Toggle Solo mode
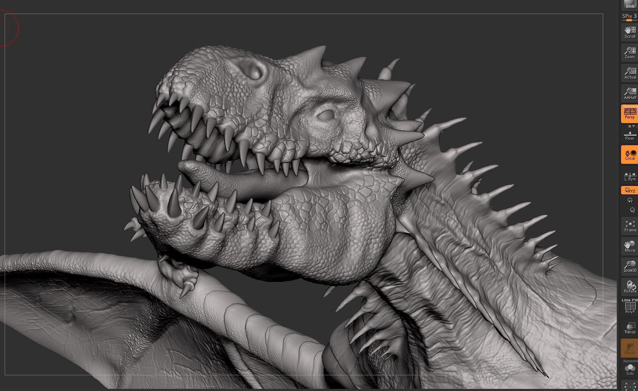The image size is (638, 391). [x=630, y=369]
